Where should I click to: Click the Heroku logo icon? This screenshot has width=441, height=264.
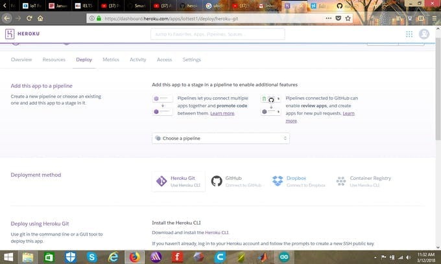click(x=10, y=34)
